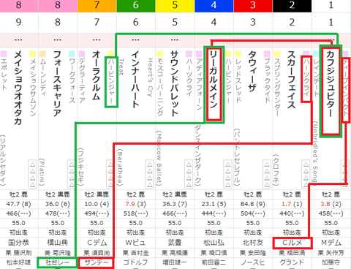351x269 pixels.
Task: Click owner ノースヒ
Action: pos(253,262)
